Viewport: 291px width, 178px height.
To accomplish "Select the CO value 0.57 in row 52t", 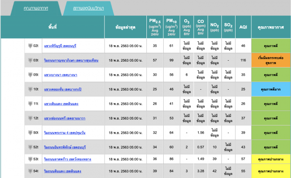I will point(201,147).
